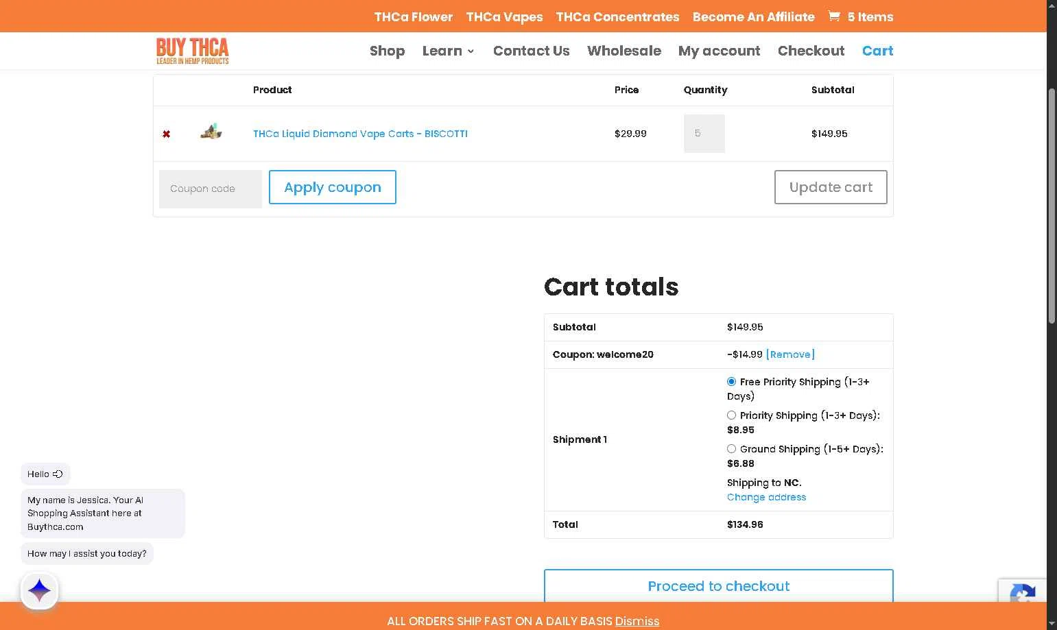
Task: Select Free Priority Shipping option
Action: point(731,382)
